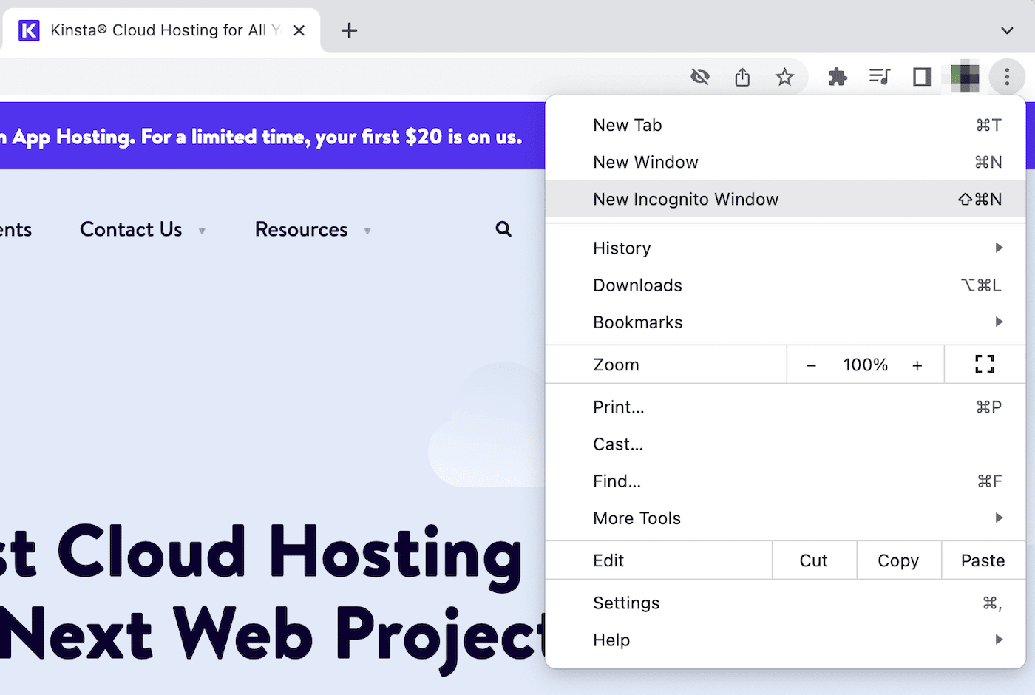The height and width of the screenshot is (695, 1035).
Task: Open the Extensions puzzle piece icon
Action: [x=838, y=76]
